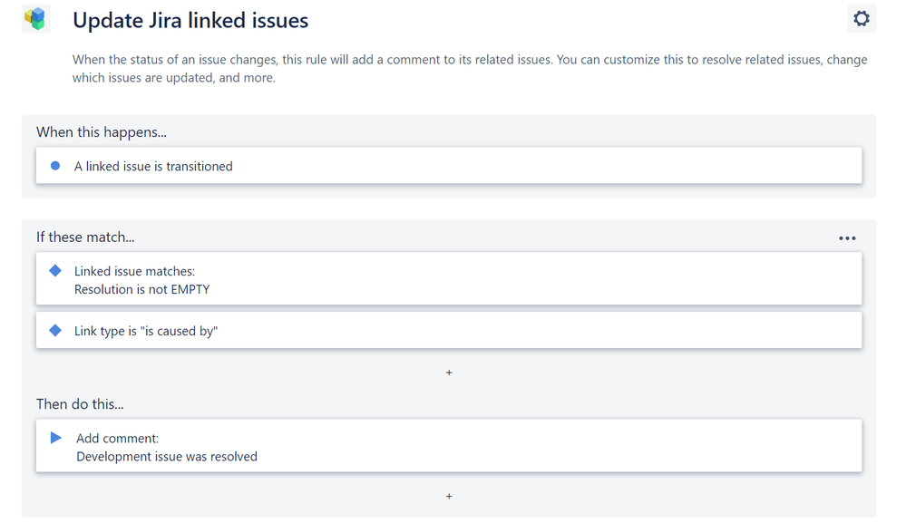
Task: Click the 'When this happens...' section header
Action: coord(102,132)
